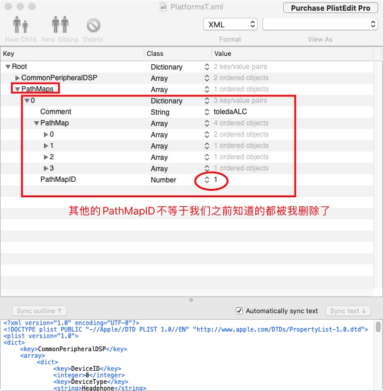Click the Sync outline button

point(39,311)
